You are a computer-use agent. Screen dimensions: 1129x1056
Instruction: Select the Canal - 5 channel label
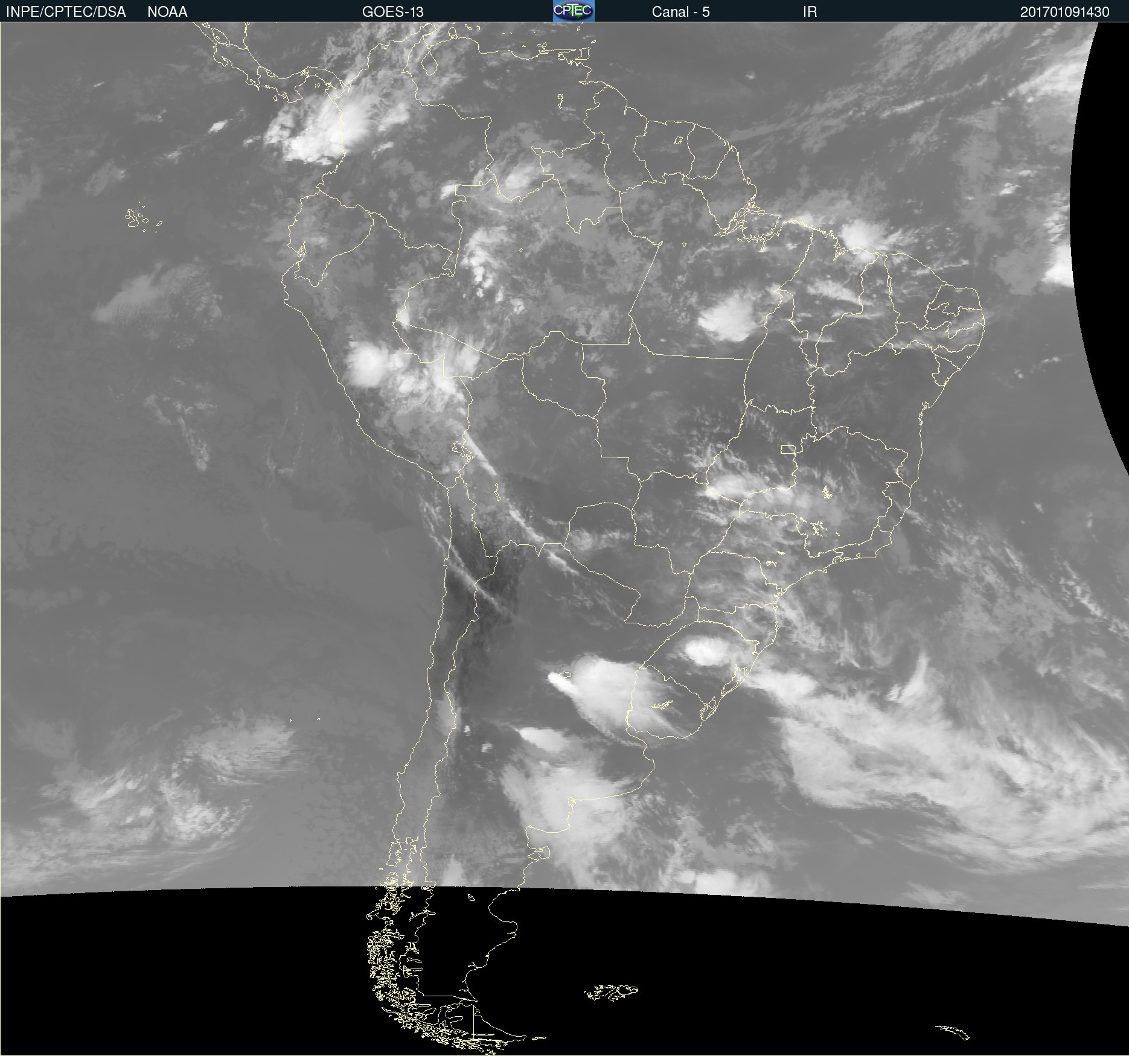pos(680,12)
